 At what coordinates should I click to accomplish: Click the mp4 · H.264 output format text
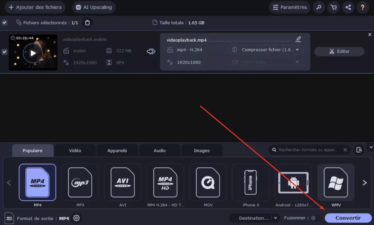[x=189, y=50]
